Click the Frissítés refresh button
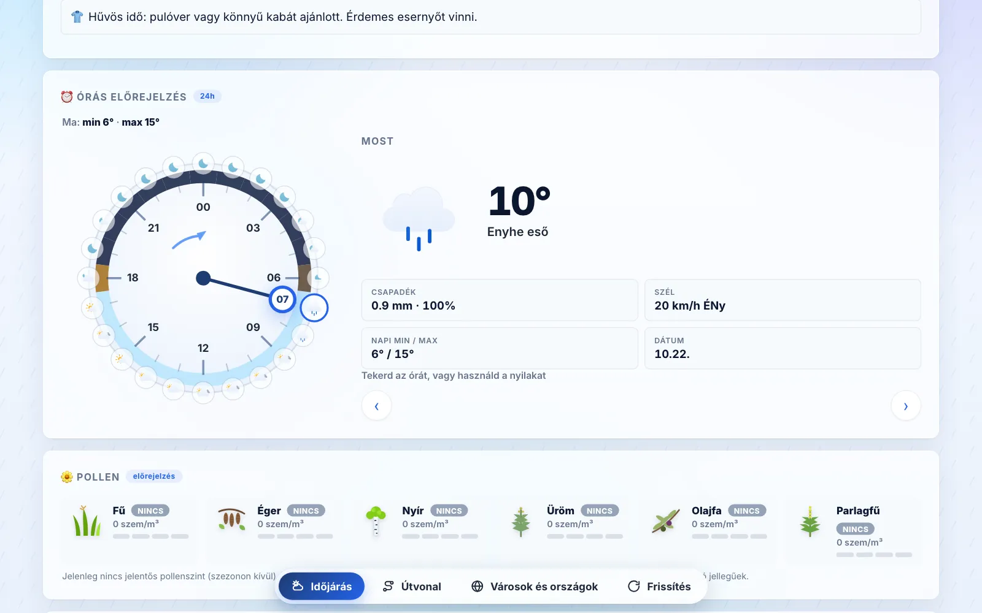 tap(659, 586)
